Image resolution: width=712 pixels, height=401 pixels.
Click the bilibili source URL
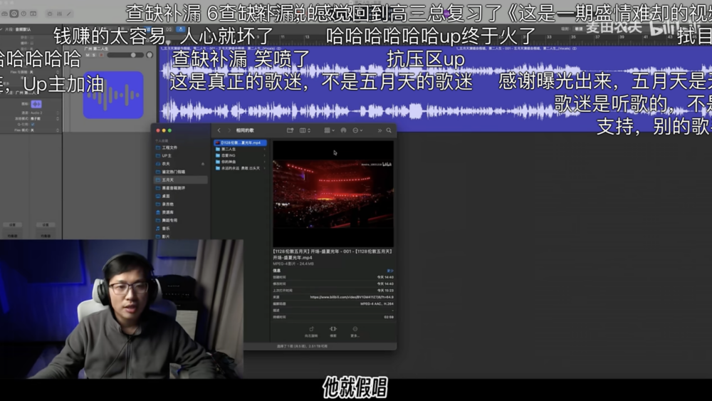coord(352,297)
